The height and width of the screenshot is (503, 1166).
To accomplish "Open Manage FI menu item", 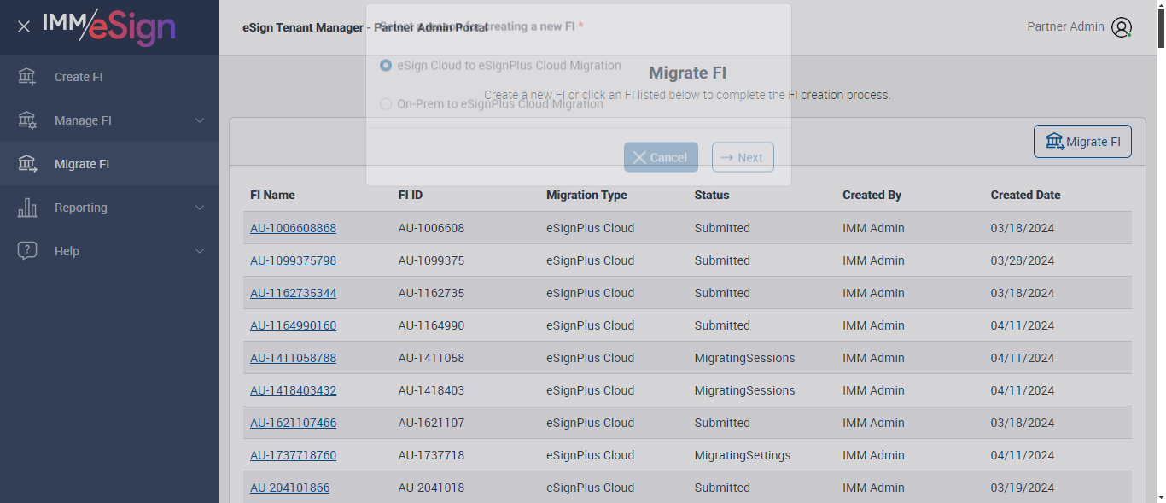I will click(x=109, y=120).
